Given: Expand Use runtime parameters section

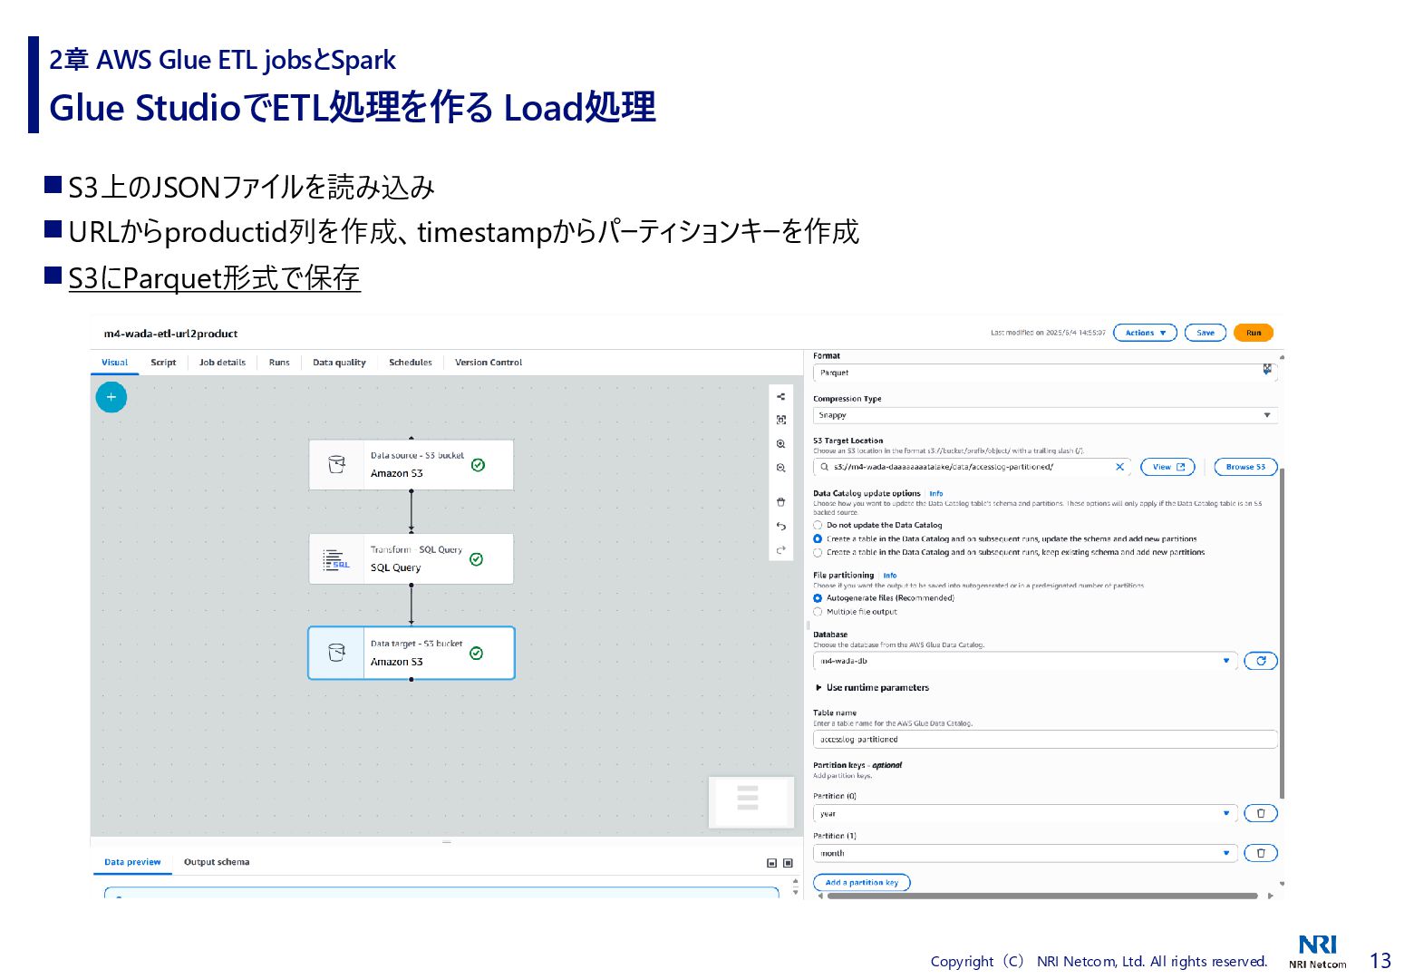Looking at the screenshot, I should click(x=873, y=688).
